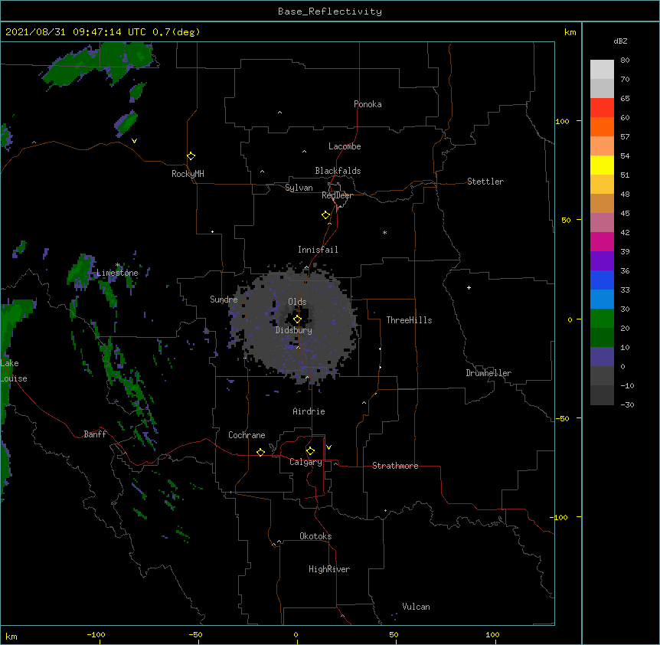Click the yellow diamond marker above Calgary label
This screenshot has height=645, width=660.
(310, 451)
